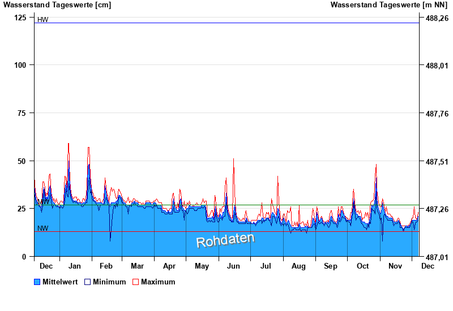Click the NW line label
Viewport: 453px width, 311px height.
[x=42, y=228]
